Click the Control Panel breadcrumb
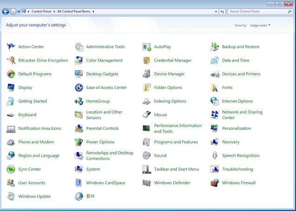 (x=41, y=11)
